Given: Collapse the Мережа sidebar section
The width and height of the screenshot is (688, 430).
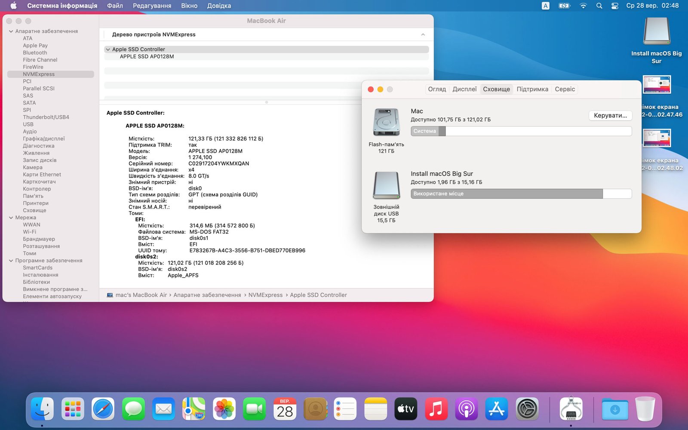Looking at the screenshot, I should (x=11, y=218).
